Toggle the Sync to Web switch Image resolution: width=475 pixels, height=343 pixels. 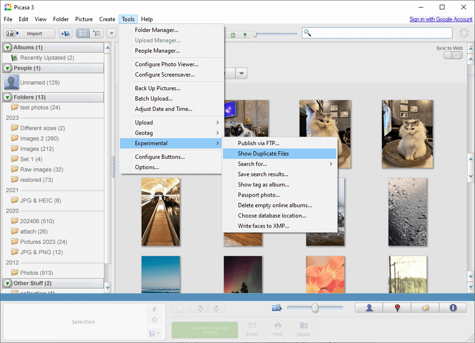(453, 55)
